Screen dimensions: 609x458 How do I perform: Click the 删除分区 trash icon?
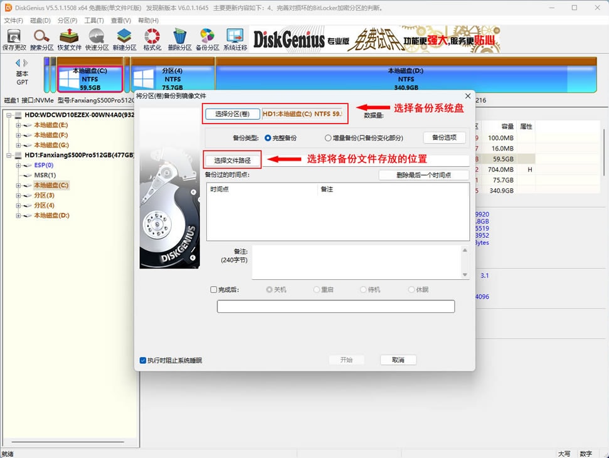pos(179,39)
